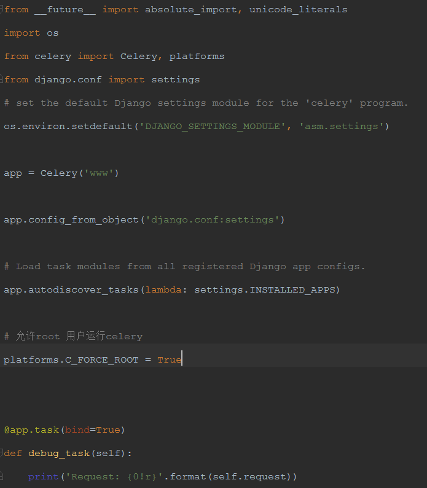This screenshot has width=427, height=488.
Task: Click the 'print' keyword
Action: tap(43, 477)
